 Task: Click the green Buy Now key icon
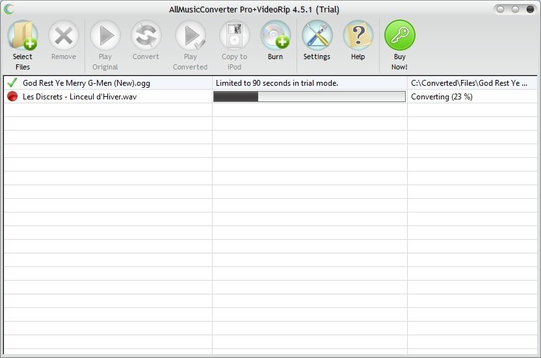[x=399, y=36]
